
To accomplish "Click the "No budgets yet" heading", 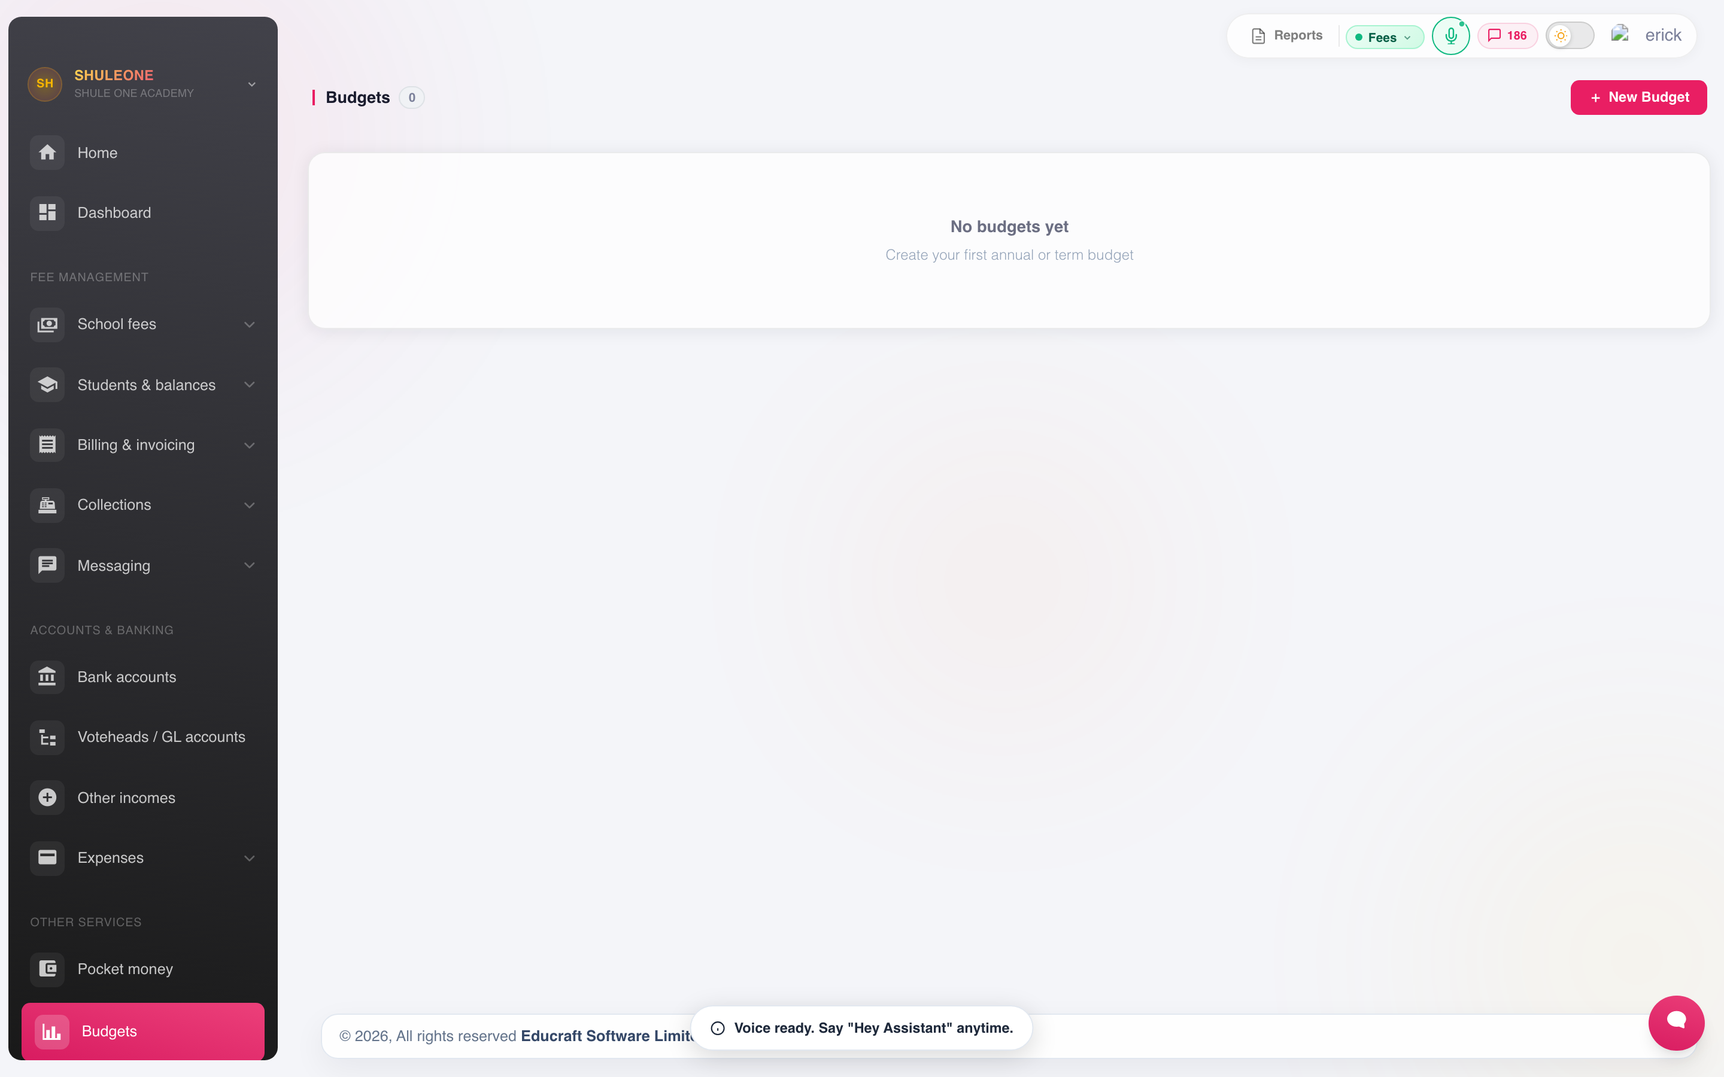I will [1009, 227].
